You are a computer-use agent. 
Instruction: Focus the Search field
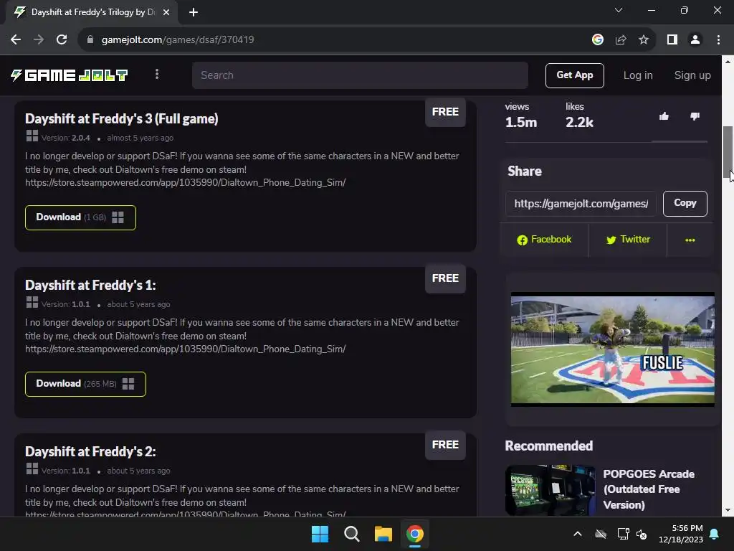tap(360, 75)
